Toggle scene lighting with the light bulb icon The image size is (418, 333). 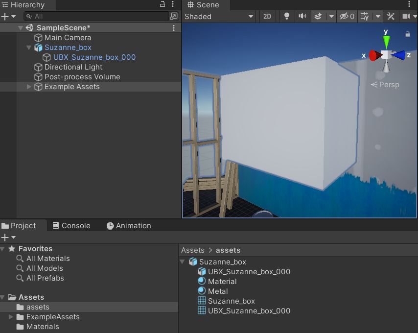point(287,16)
